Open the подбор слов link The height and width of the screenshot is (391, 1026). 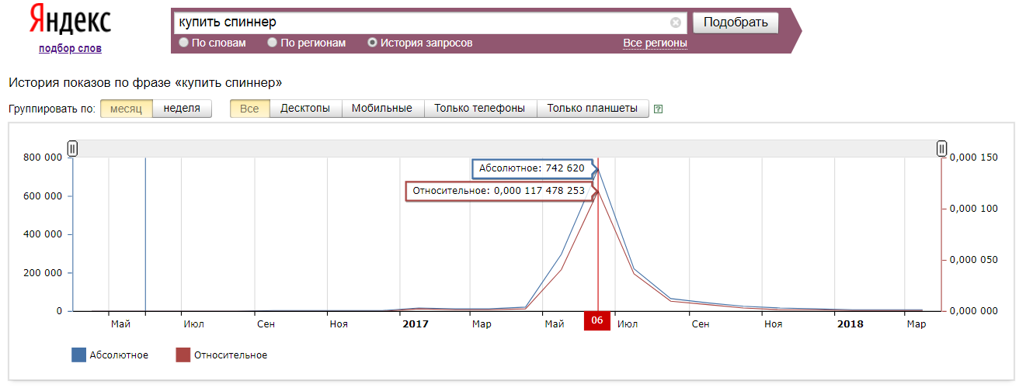(70, 49)
